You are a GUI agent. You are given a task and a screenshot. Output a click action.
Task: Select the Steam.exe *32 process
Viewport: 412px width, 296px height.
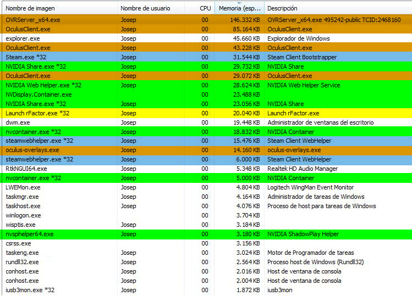click(207, 57)
